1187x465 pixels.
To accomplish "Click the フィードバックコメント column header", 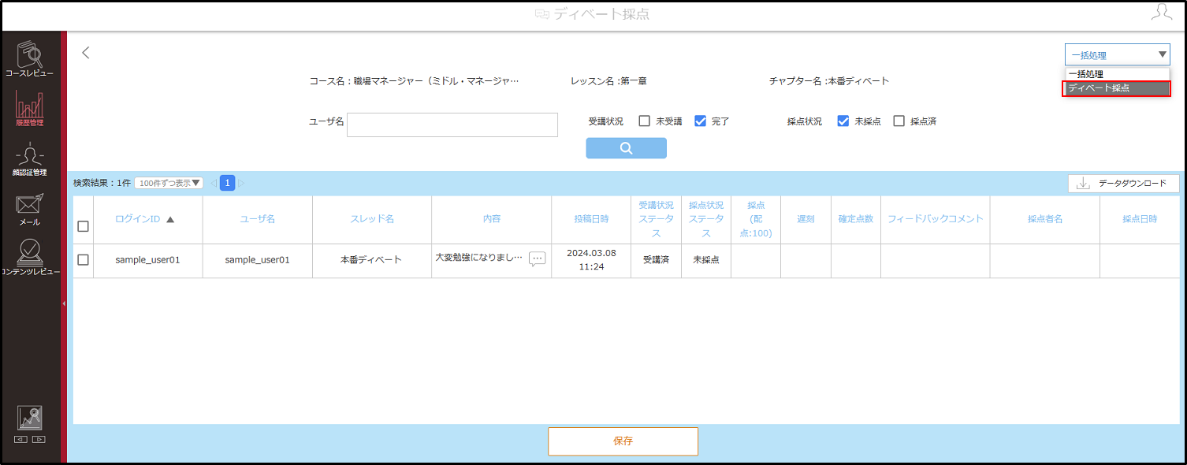I will click(x=935, y=219).
